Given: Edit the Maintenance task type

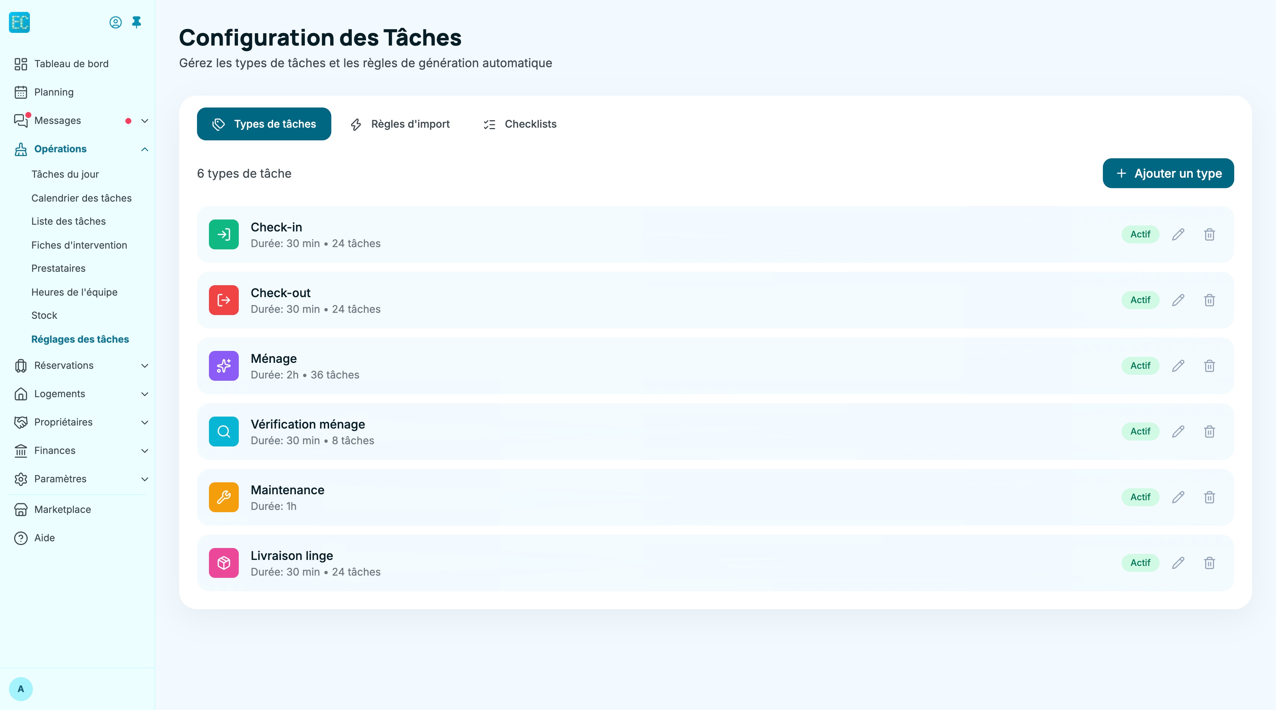Looking at the screenshot, I should pyautogui.click(x=1178, y=497).
